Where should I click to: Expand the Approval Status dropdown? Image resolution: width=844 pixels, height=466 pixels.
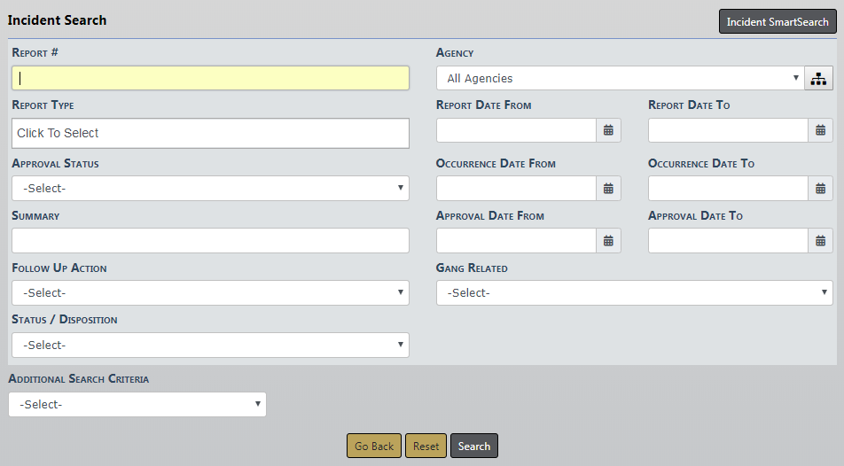pyautogui.click(x=210, y=189)
